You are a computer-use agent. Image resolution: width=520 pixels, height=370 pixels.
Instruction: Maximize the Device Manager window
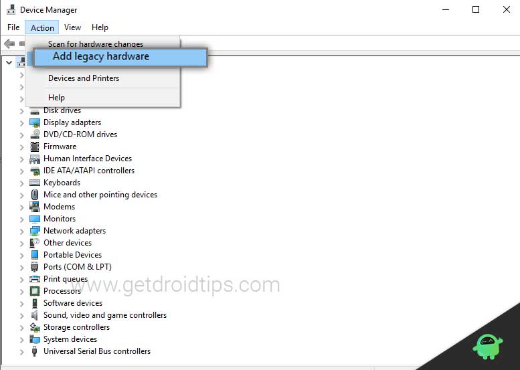tap(476, 9)
